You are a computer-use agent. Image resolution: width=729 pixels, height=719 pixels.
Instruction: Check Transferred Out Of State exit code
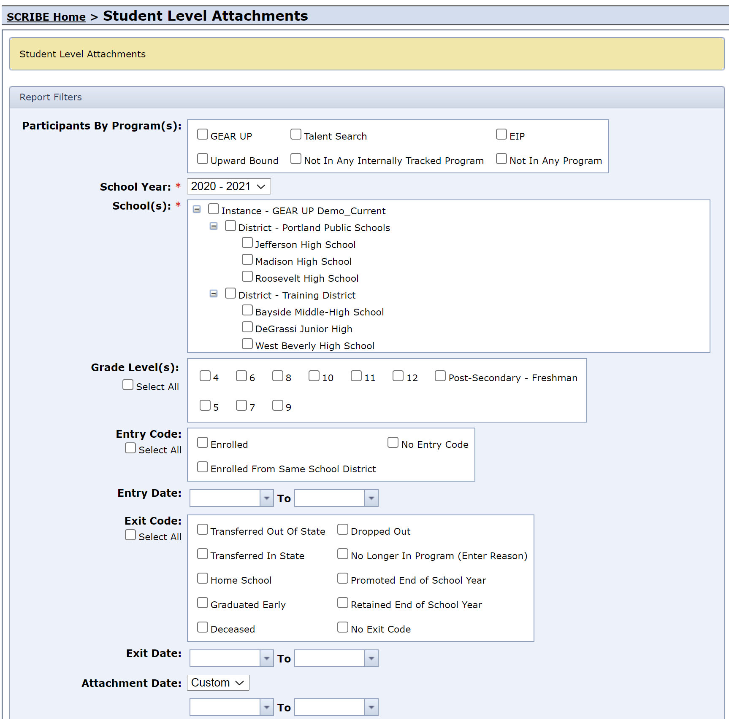203,529
